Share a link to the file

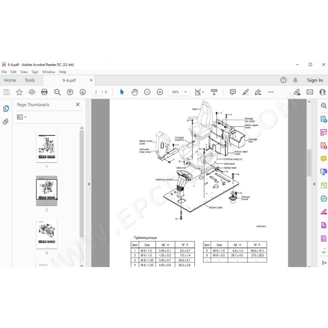[297, 92]
